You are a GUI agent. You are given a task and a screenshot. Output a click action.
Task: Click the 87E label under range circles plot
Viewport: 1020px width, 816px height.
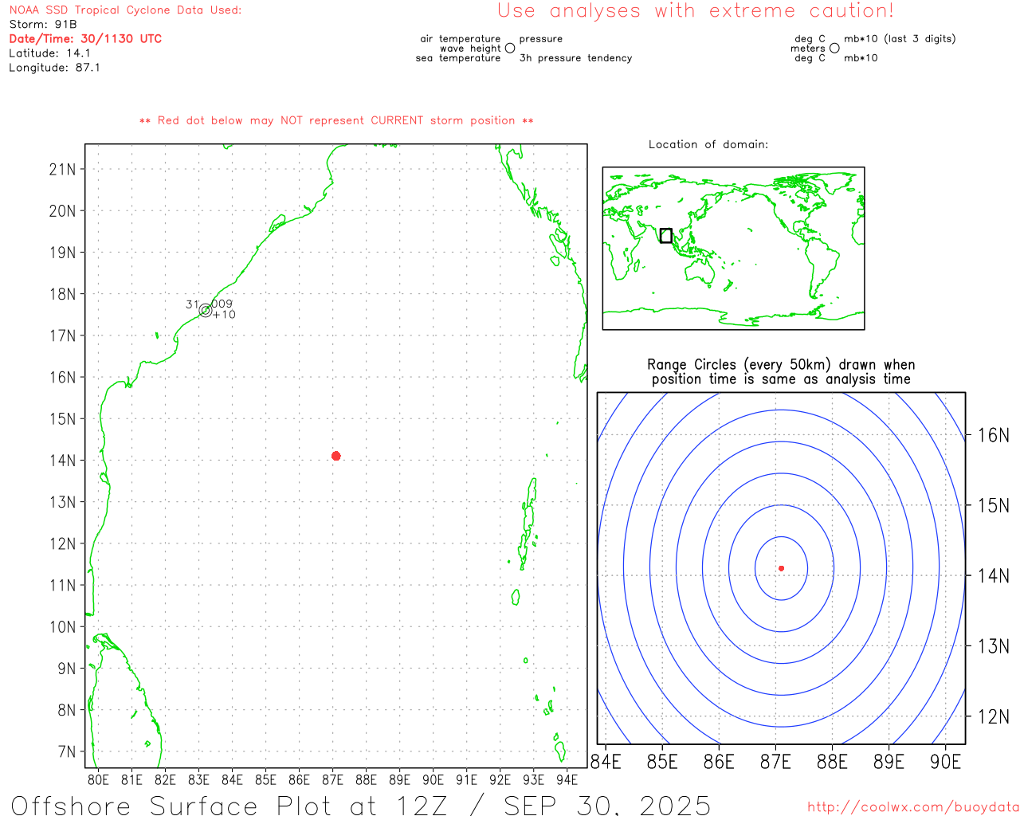point(775,762)
